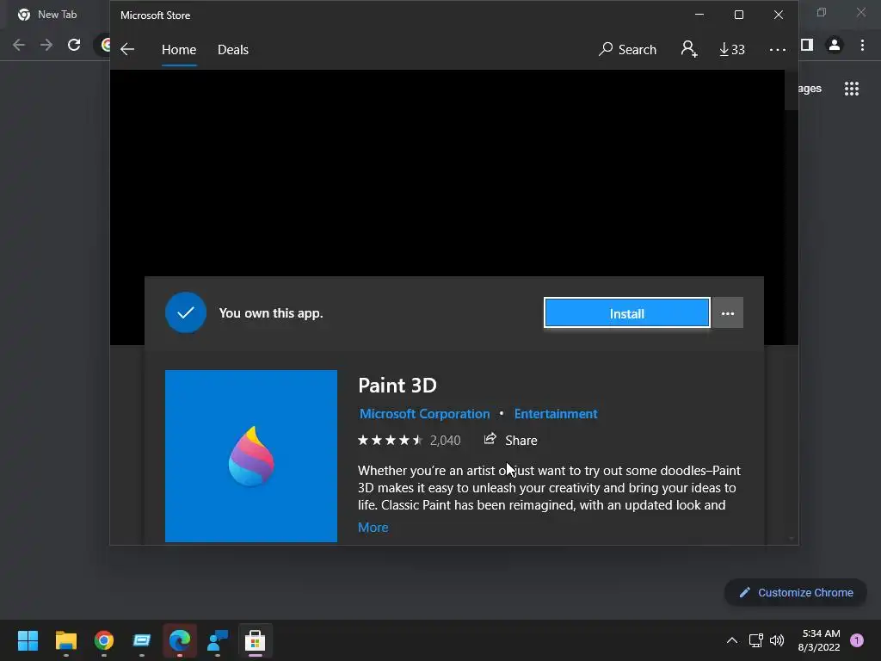The image size is (881, 661).
Task: Reload the page in Chrome
Action: (x=74, y=45)
